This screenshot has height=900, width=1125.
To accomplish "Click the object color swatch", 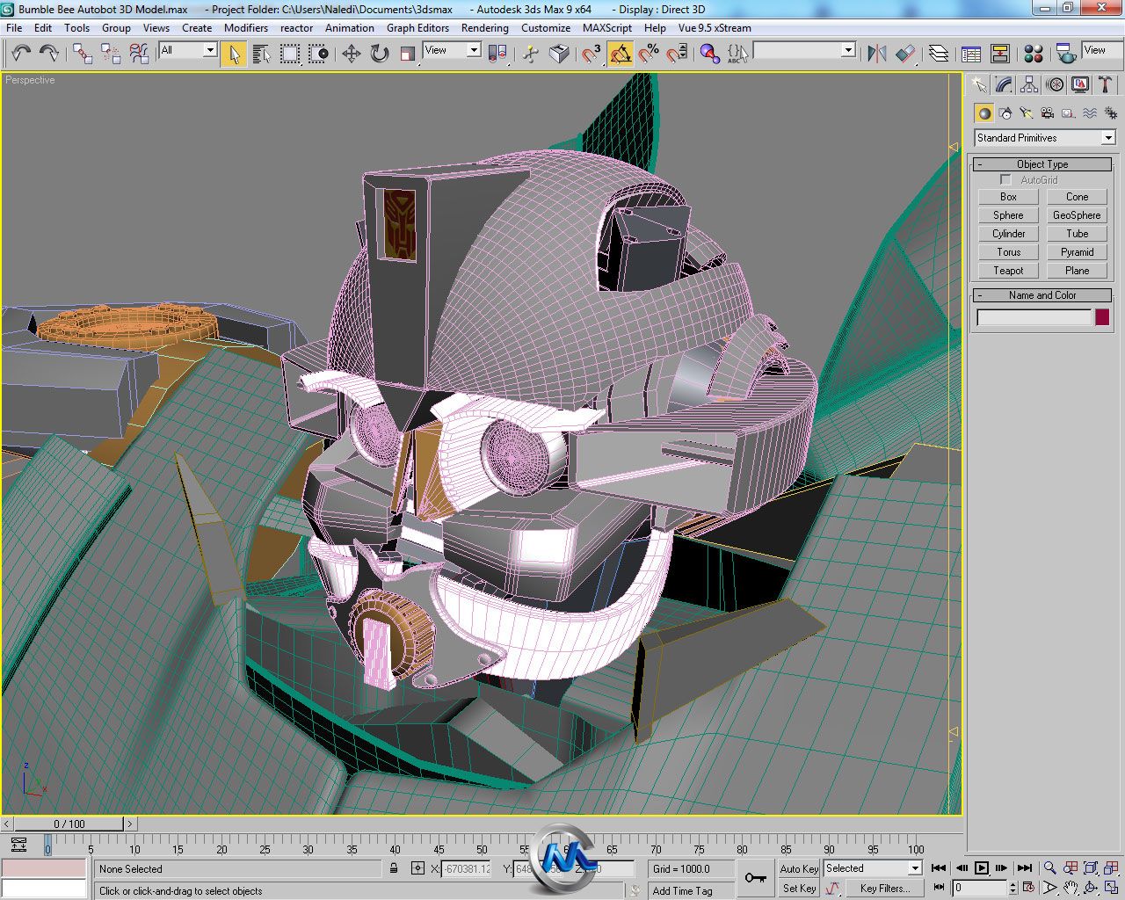I will tap(1102, 318).
